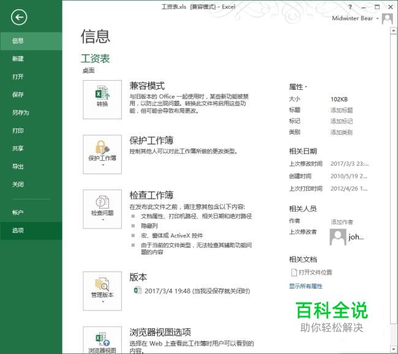
Task: Select 关闭 in the backstage menu
Action: pos(31,185)
